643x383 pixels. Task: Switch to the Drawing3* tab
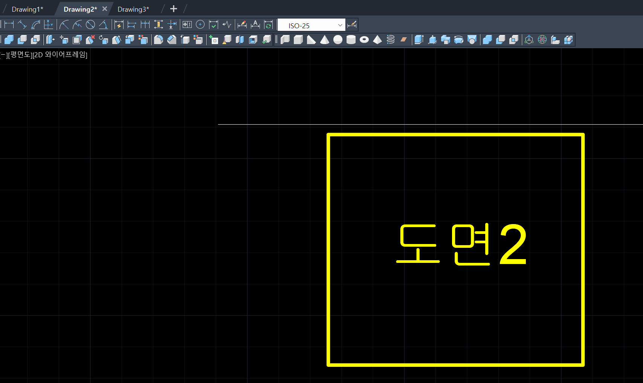(133, 9)
